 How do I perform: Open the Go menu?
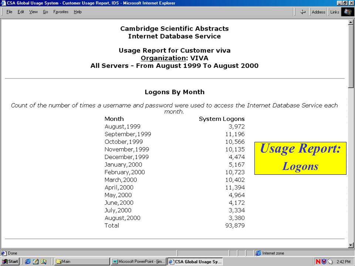(x=45, y=12)
